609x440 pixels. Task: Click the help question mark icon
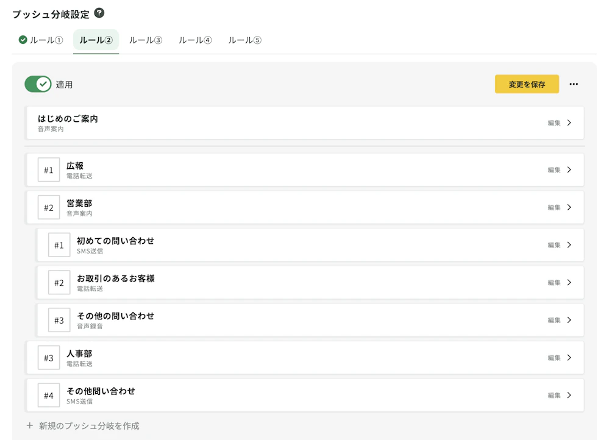[x=99, y=13]
